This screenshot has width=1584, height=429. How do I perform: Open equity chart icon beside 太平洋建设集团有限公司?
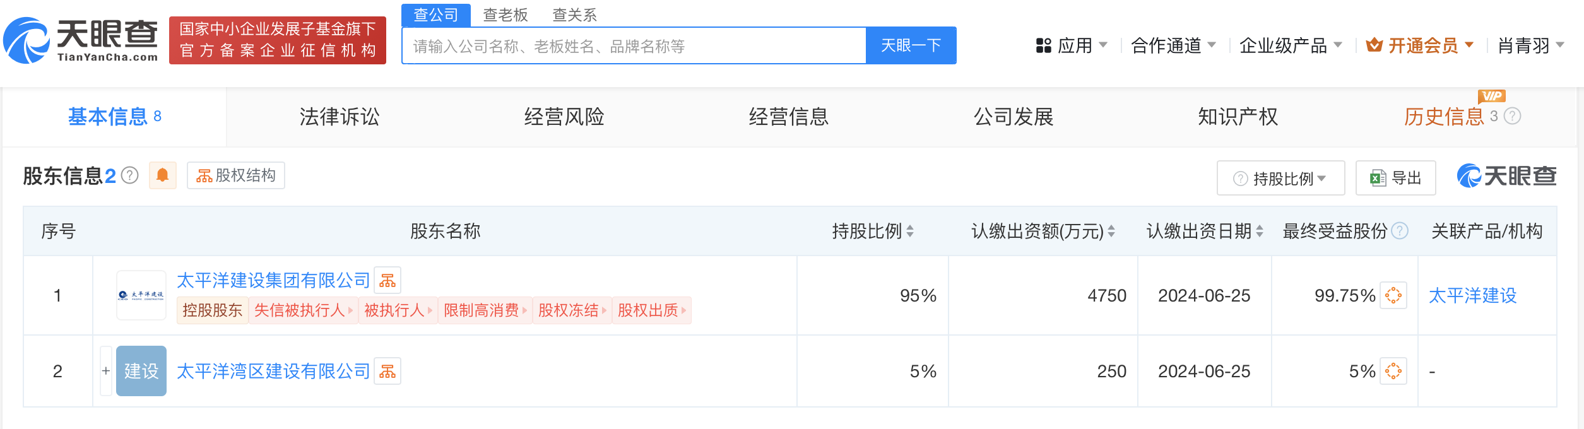coord(387,281)
